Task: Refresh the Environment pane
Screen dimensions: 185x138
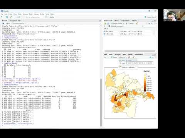Action: pyautogui.click(x=155, y=23)
